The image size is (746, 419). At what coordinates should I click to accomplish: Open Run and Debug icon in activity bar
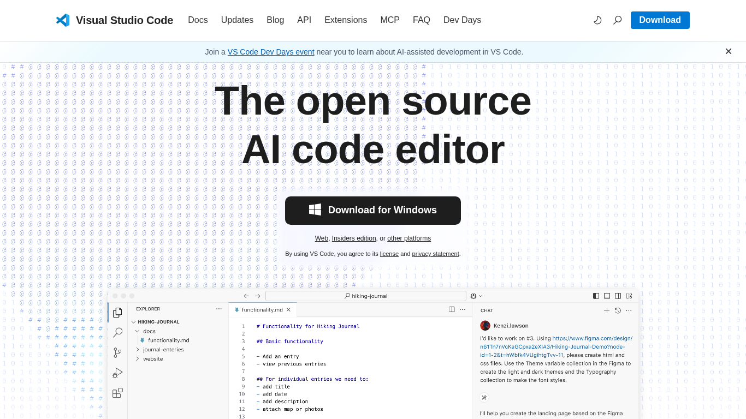click(x=117, y=373)
